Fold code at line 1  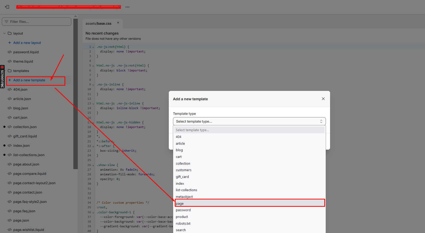coord(93,47)
